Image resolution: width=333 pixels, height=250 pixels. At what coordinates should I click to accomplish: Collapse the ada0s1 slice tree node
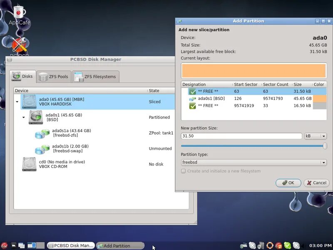click(x=24, y=117)
